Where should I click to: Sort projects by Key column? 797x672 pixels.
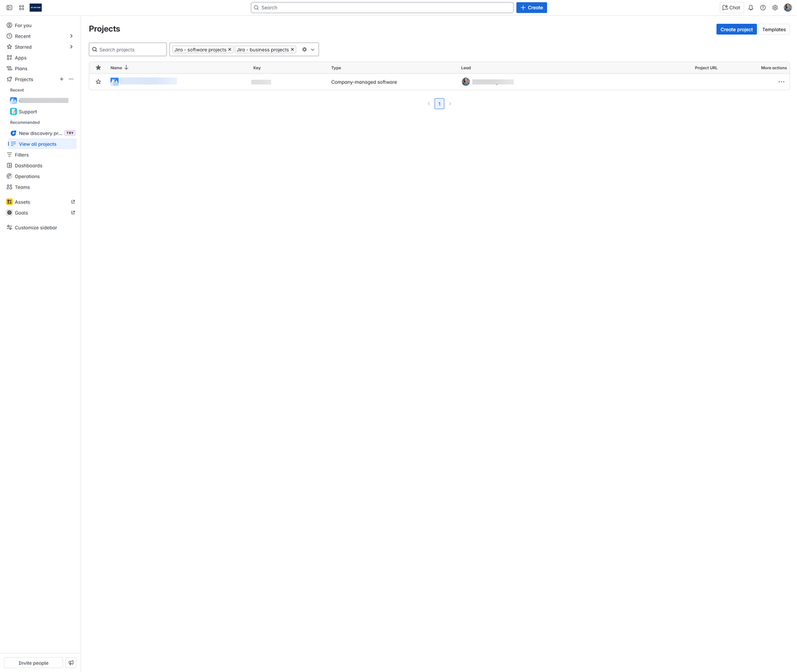click(257, 68)
